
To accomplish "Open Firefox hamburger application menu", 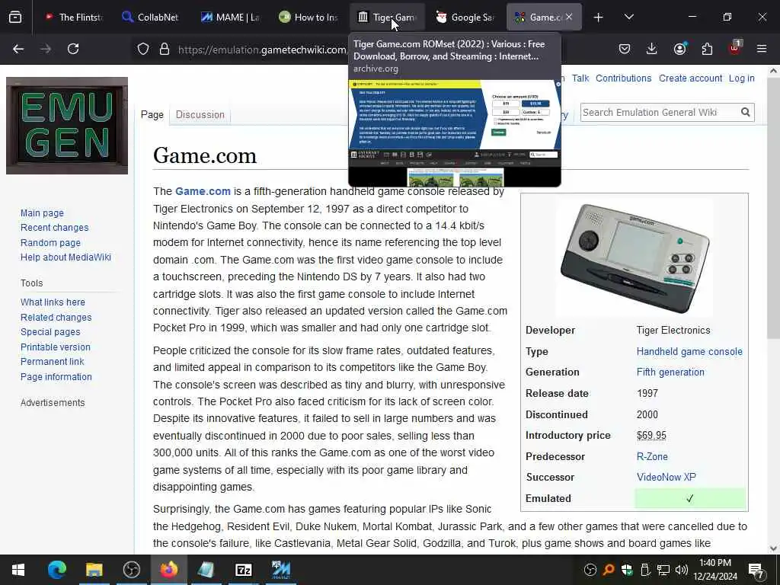I will tap(762, 49).
